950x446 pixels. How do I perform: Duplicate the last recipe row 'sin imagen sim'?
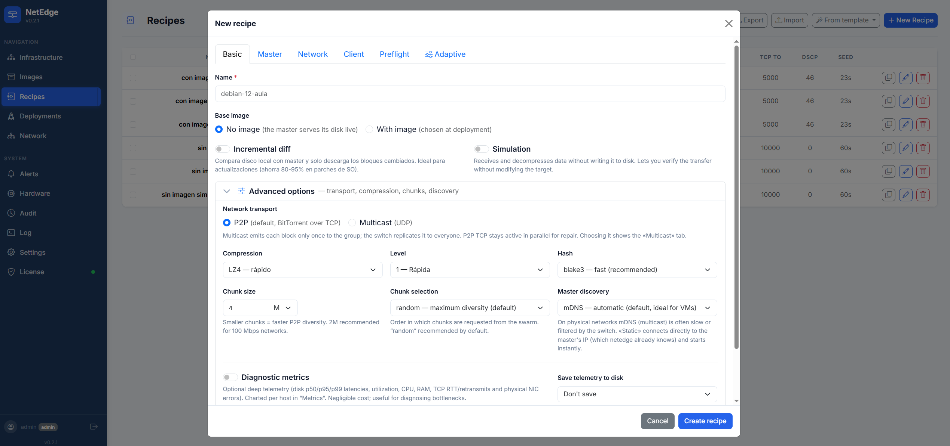click(888, 195)
